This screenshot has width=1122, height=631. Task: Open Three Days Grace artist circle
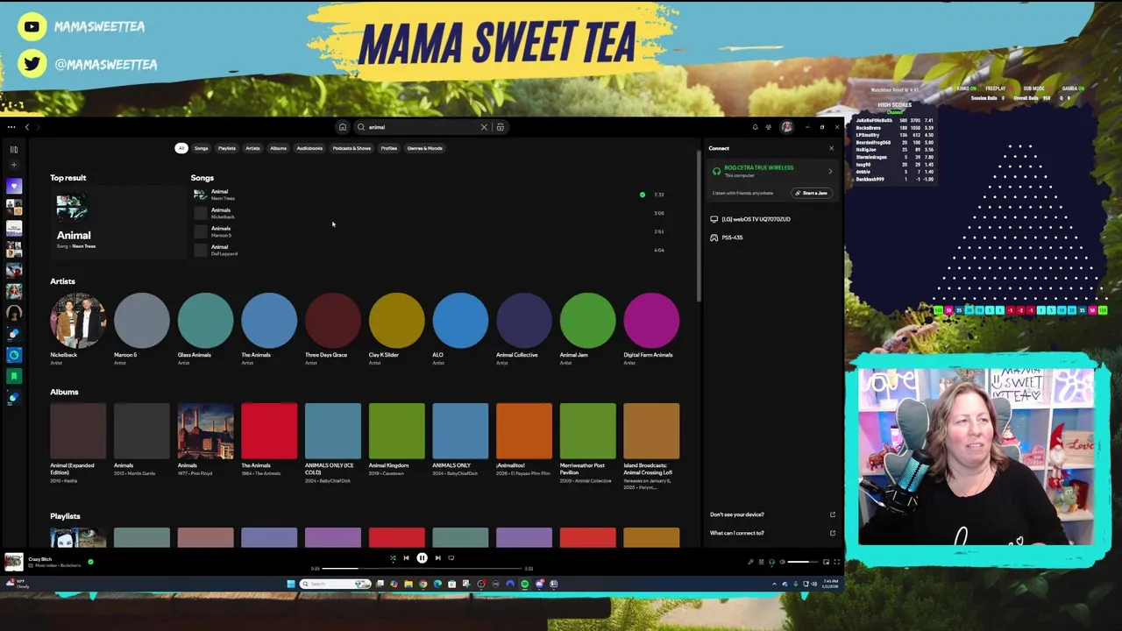(333, 321)
